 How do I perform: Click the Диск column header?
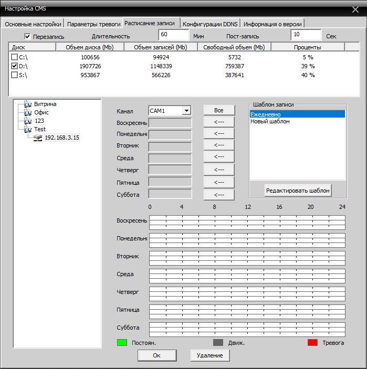coord(32,47)
